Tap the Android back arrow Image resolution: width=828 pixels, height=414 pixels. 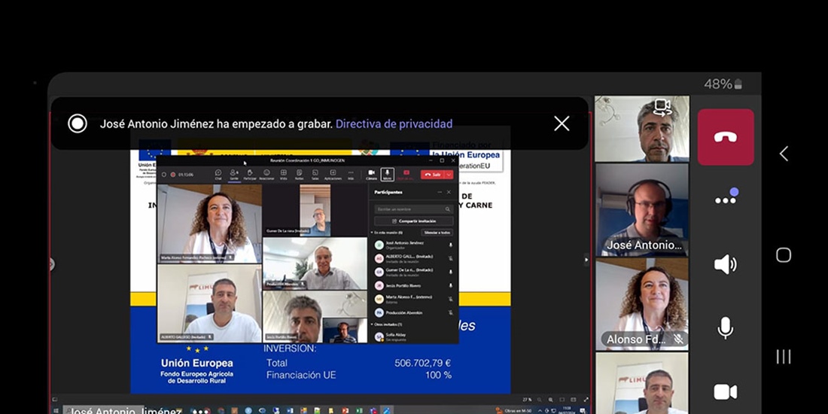click(x=784, y=154)
